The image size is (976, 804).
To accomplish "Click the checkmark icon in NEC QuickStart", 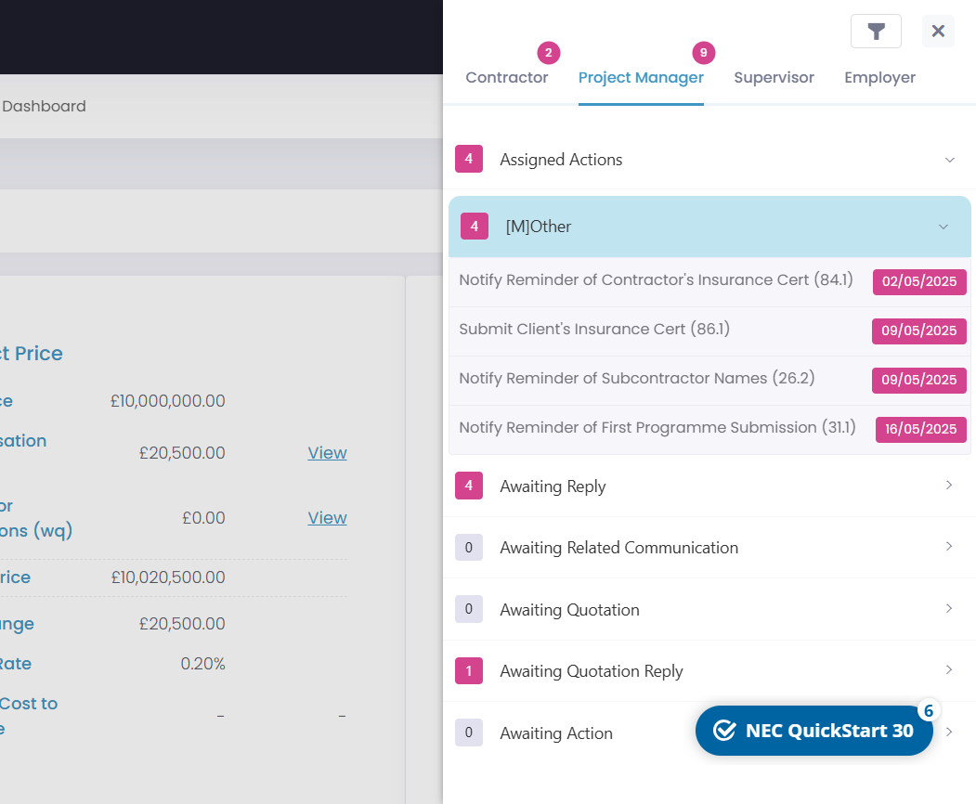I will 724,731.
